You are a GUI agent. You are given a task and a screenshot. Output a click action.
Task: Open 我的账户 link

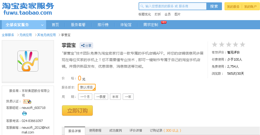(250, 7)
